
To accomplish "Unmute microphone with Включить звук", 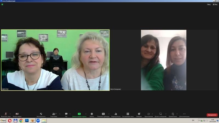I will [x=5, y=114].
